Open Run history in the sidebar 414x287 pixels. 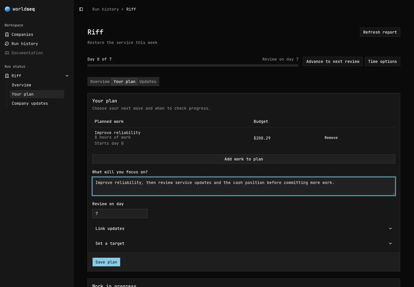(x=37, y=44)
